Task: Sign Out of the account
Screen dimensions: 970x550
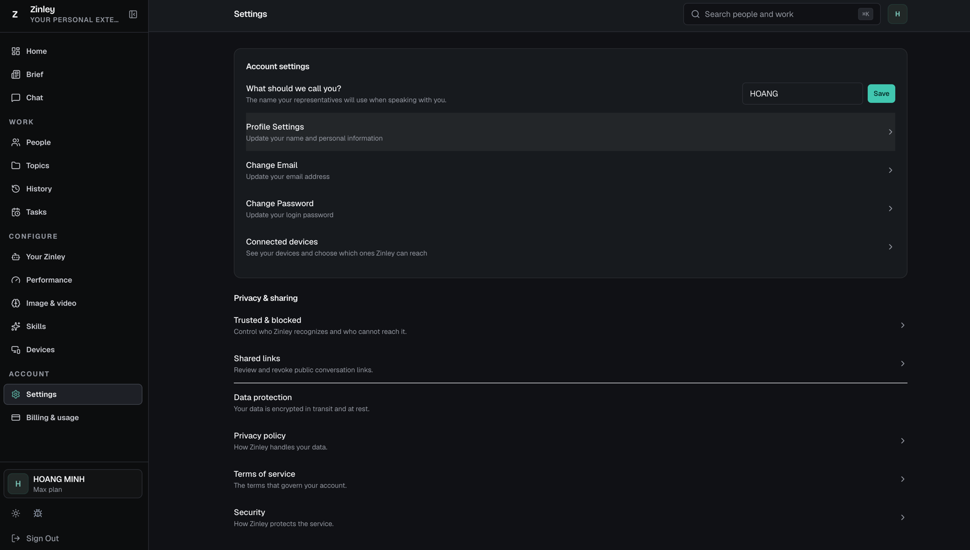Action: 73,538
